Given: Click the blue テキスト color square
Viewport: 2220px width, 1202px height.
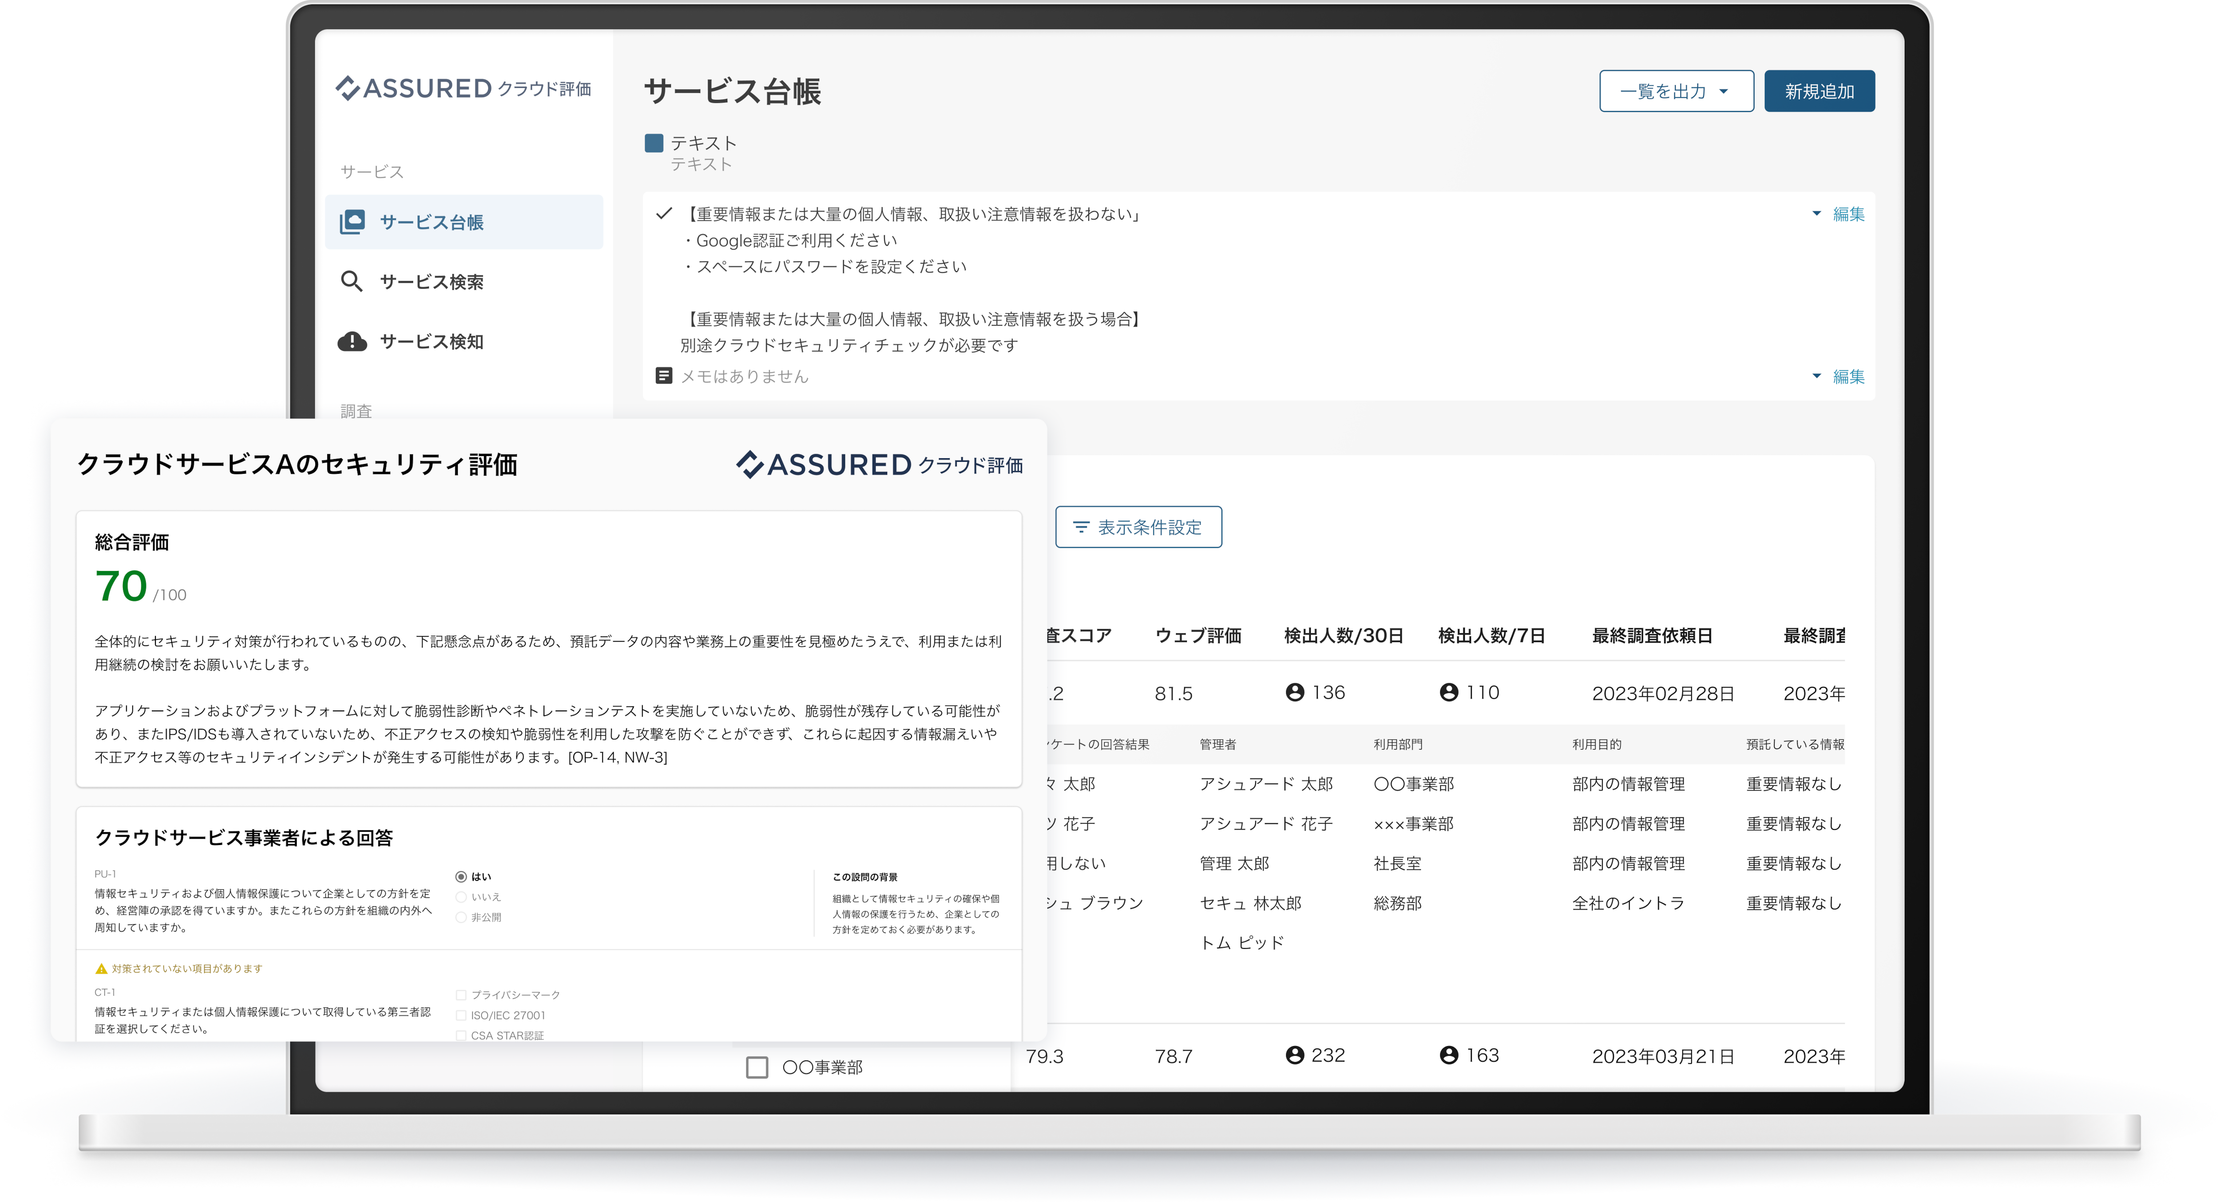Looking at the screenshot, I should coord(654,143).
